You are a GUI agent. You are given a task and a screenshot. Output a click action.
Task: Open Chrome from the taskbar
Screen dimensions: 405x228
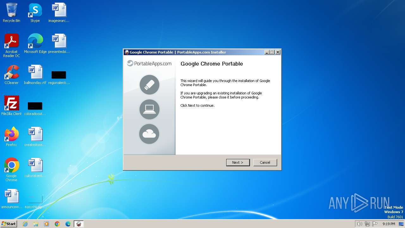[x=57, y=224]
